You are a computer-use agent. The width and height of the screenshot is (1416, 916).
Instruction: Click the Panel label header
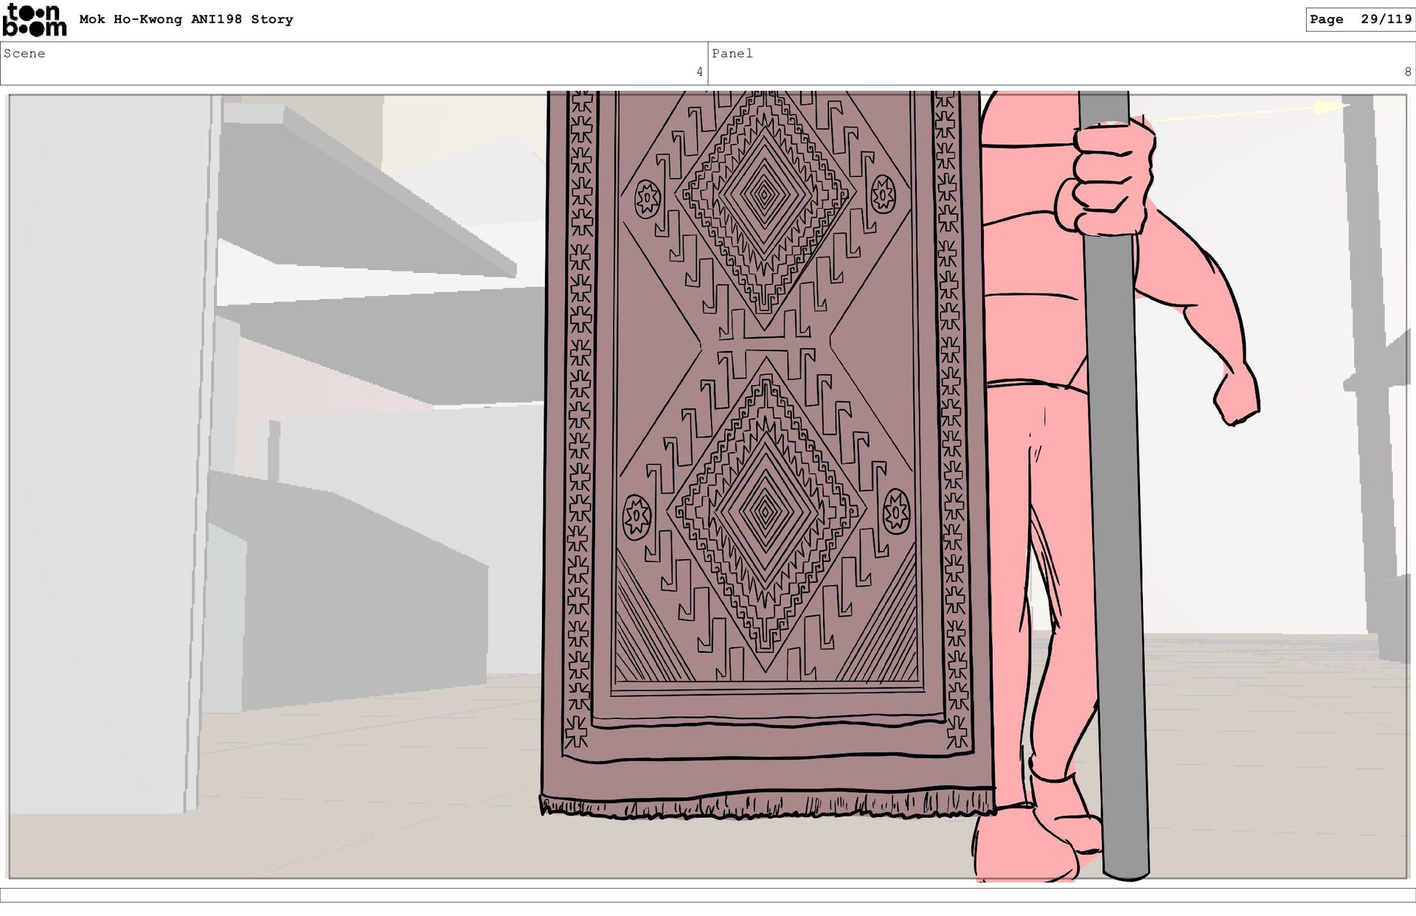[732, 54]
